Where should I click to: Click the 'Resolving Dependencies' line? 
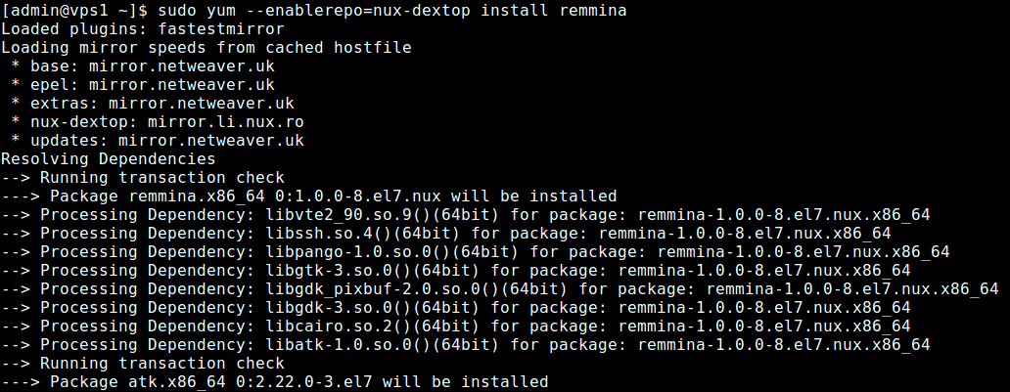pos(108,159)
